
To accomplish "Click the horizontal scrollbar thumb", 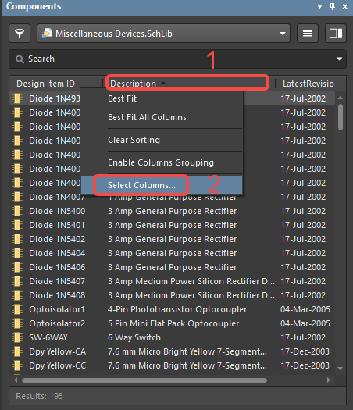I will (x=144, y=380).
